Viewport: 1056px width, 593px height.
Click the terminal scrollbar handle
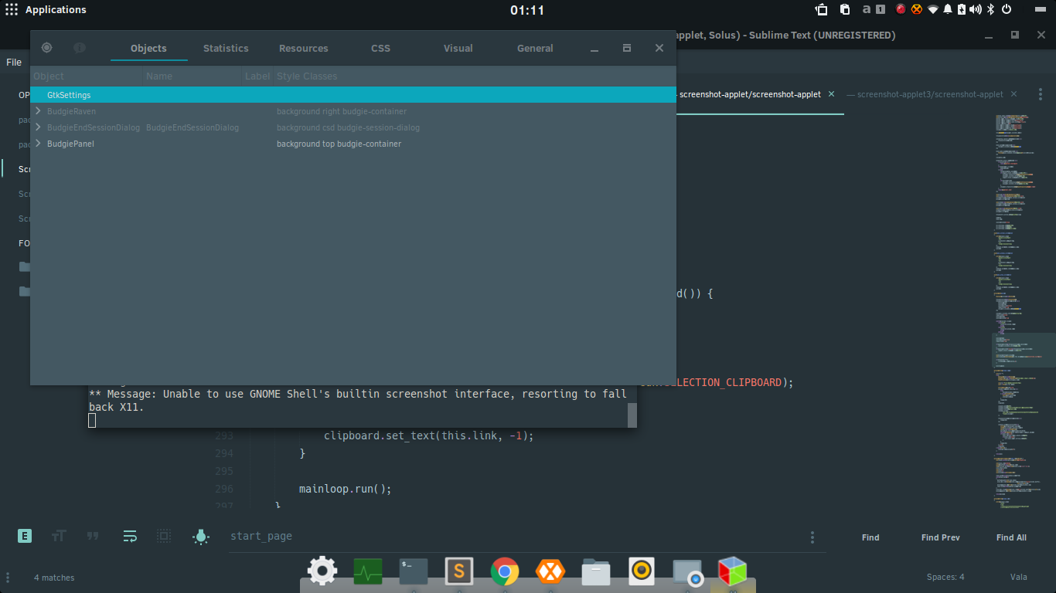[x=632, y=415]
